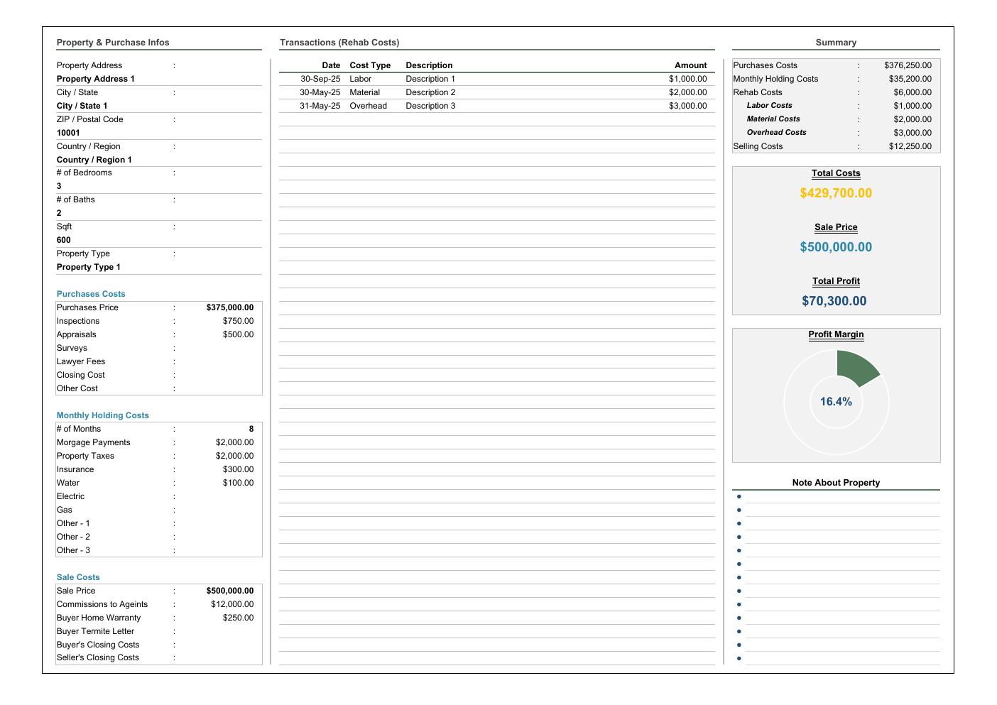Click the Rehab Costs total $6,000.00

(912, 92)
